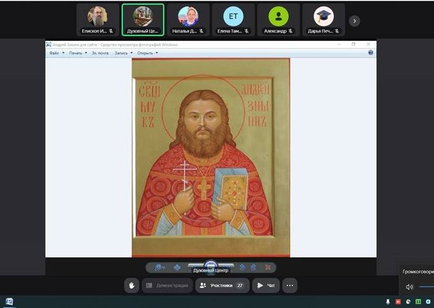434x308 pixels.
Task: Click the Демонстрация screen share button
Action: [167, 285]
